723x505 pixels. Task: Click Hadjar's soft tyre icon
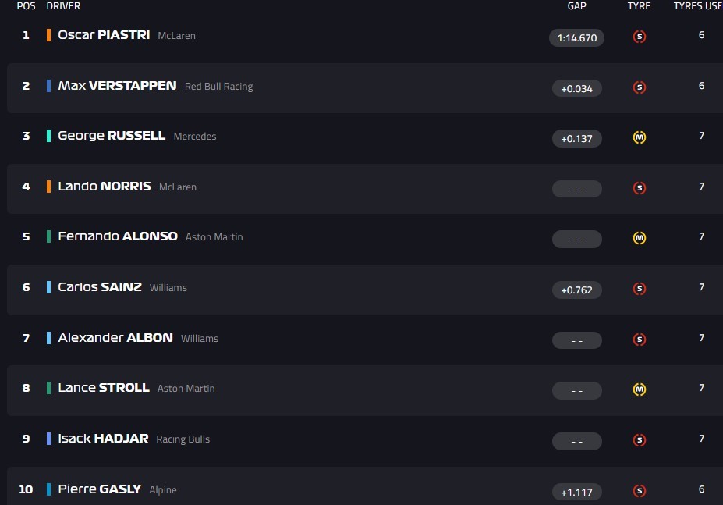[640, 440]
